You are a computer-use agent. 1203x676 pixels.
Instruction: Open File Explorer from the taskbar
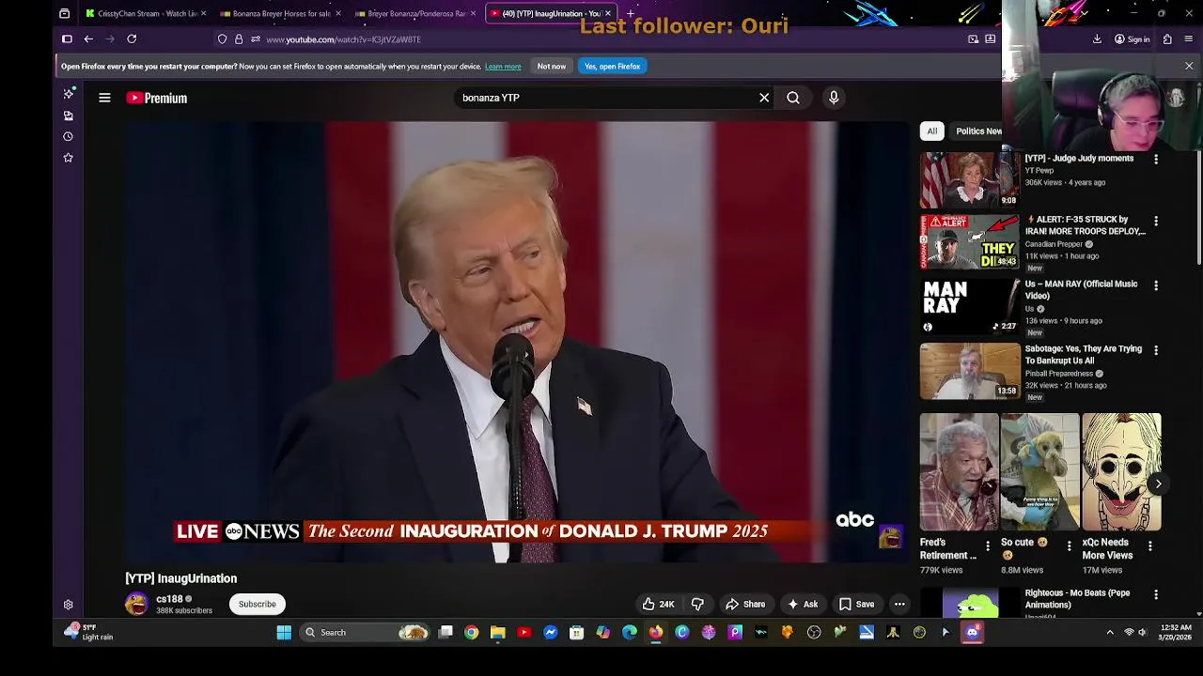coord(498,633)
